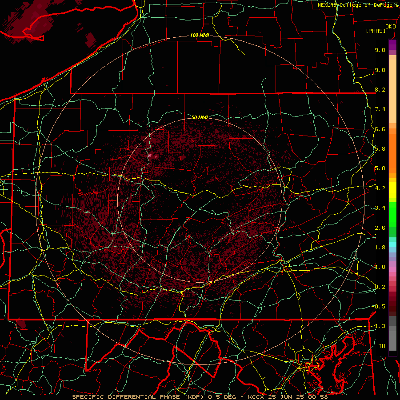Screen dimensions: 400x400
Task: Click the 0.5 DEG elevation text
Action: [x=222, y=397]
